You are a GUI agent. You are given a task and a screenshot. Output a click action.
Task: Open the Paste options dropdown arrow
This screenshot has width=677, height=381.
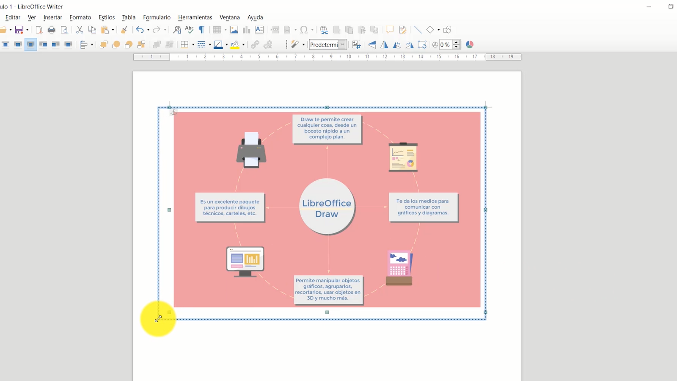coord(113,30)
